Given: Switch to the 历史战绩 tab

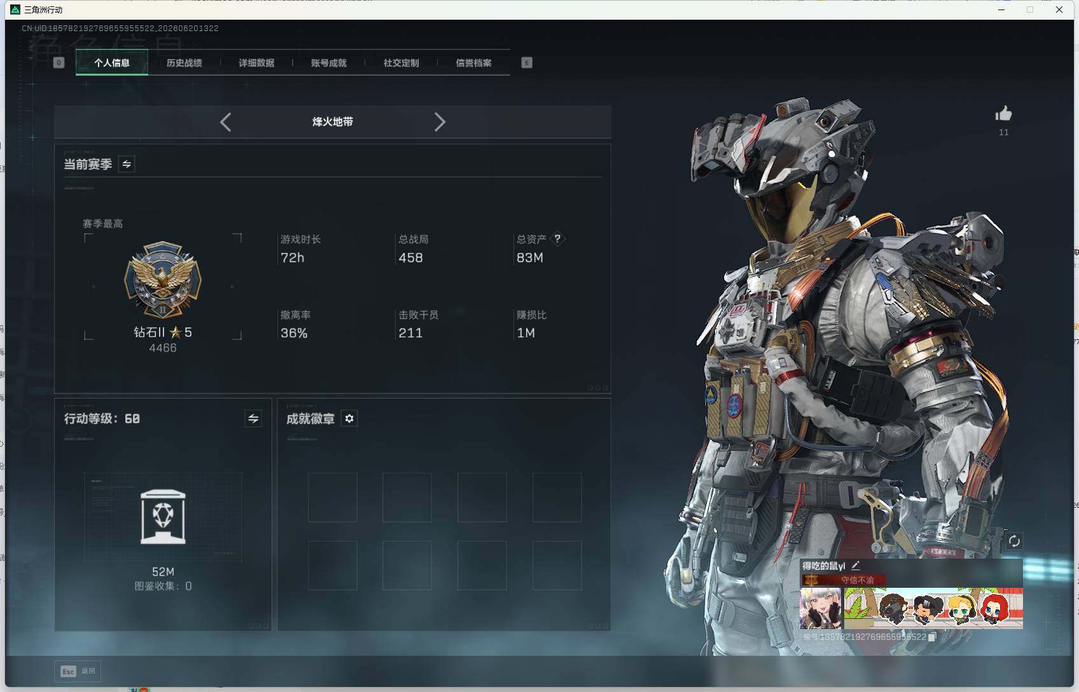Looking at the screenshot, I should point(184,62).
